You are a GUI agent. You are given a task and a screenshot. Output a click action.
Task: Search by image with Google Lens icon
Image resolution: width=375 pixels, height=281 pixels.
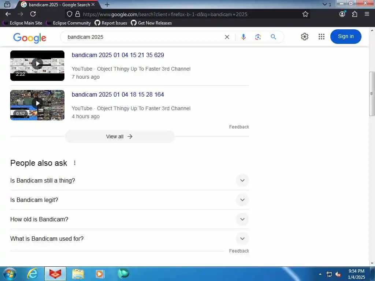[x=258, y=37]
